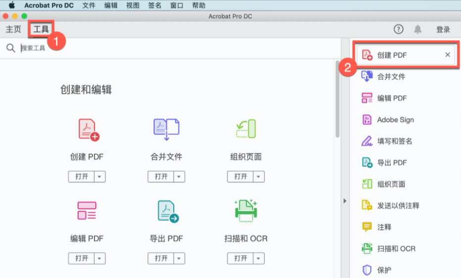
Task: Remove 创建 PDF shortcut with X
Action: (448, 54)
